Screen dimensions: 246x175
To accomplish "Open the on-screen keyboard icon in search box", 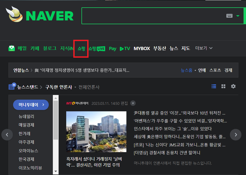I will 229,16.
